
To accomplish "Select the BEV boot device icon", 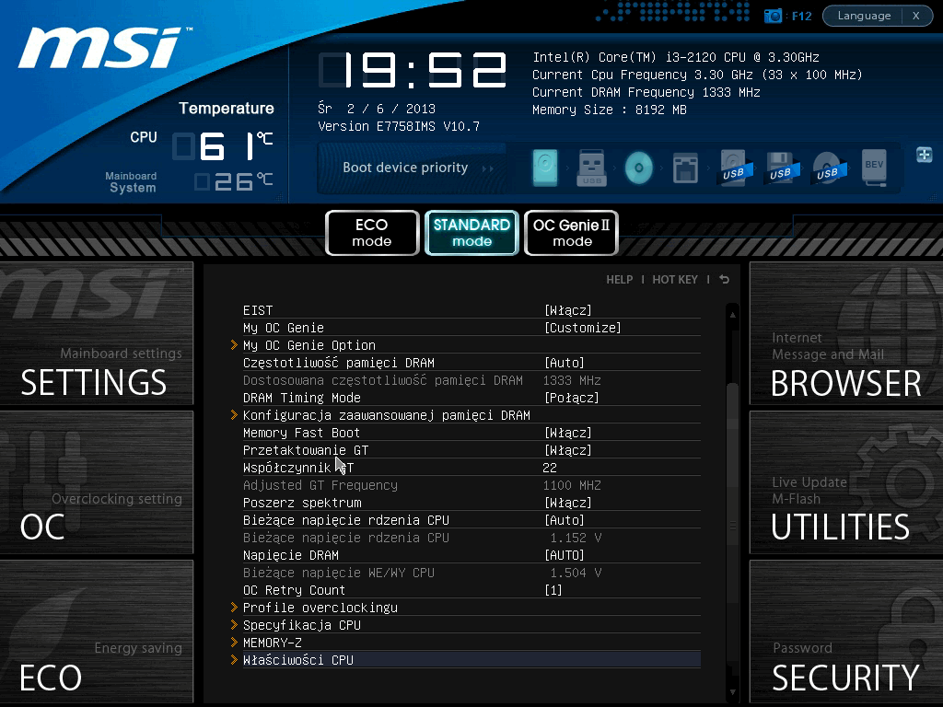I will tap(875, 168).
